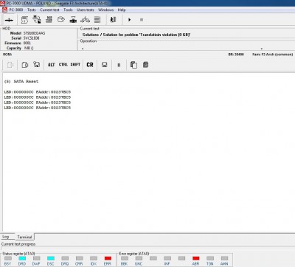The width and height of the screenshot is (295, 267).
Task: Open the PC-3000 menu
Action: pos(16,10)
